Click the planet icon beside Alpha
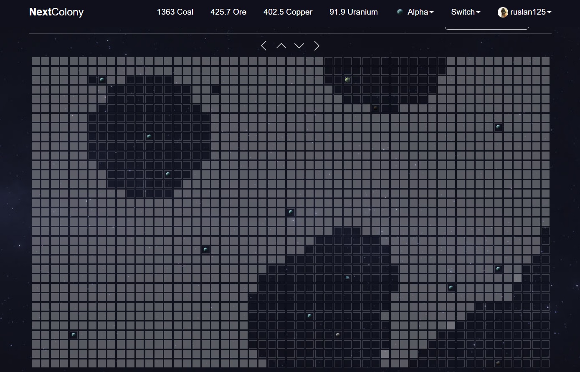 400,12
